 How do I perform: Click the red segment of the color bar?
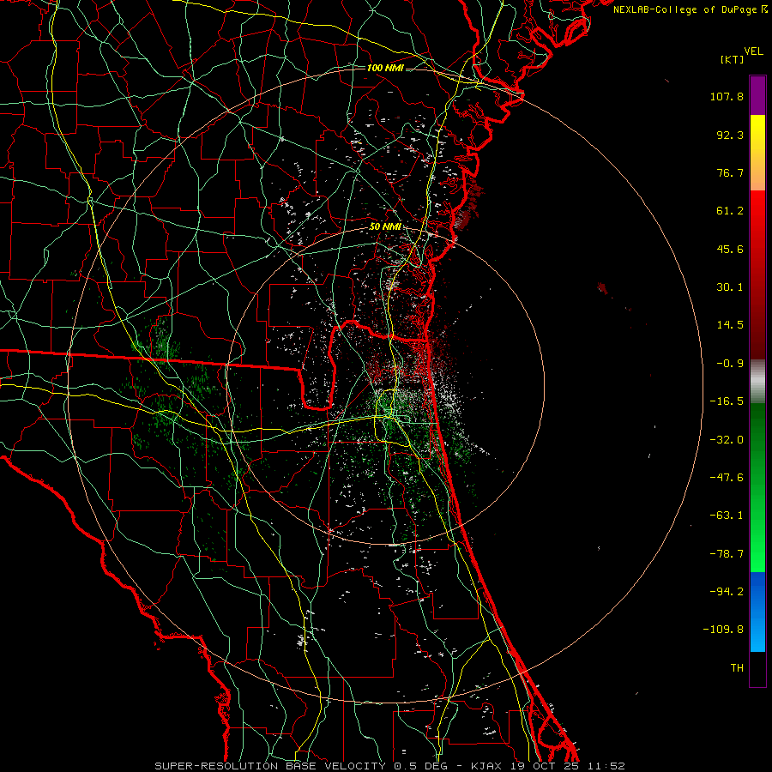[x=757, y=274]
